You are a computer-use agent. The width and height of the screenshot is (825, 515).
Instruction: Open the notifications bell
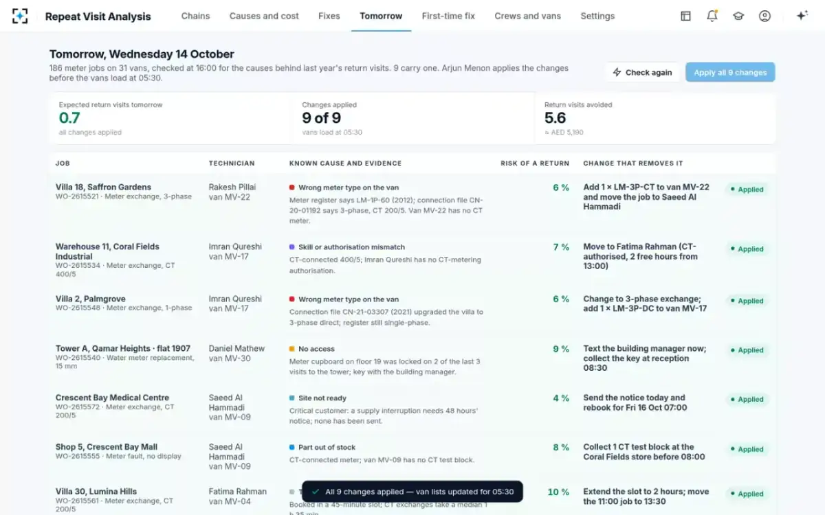click(712, 16)
